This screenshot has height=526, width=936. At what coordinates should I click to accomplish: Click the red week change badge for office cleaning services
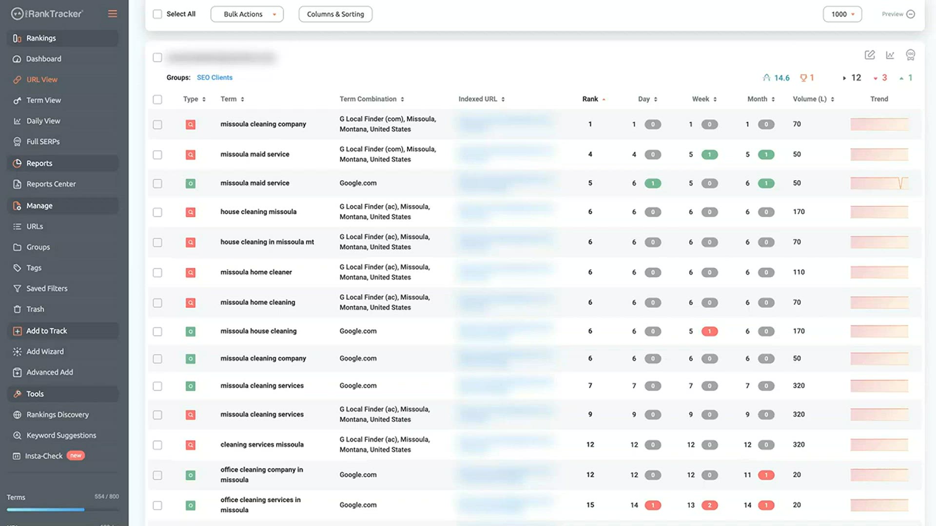709,506
